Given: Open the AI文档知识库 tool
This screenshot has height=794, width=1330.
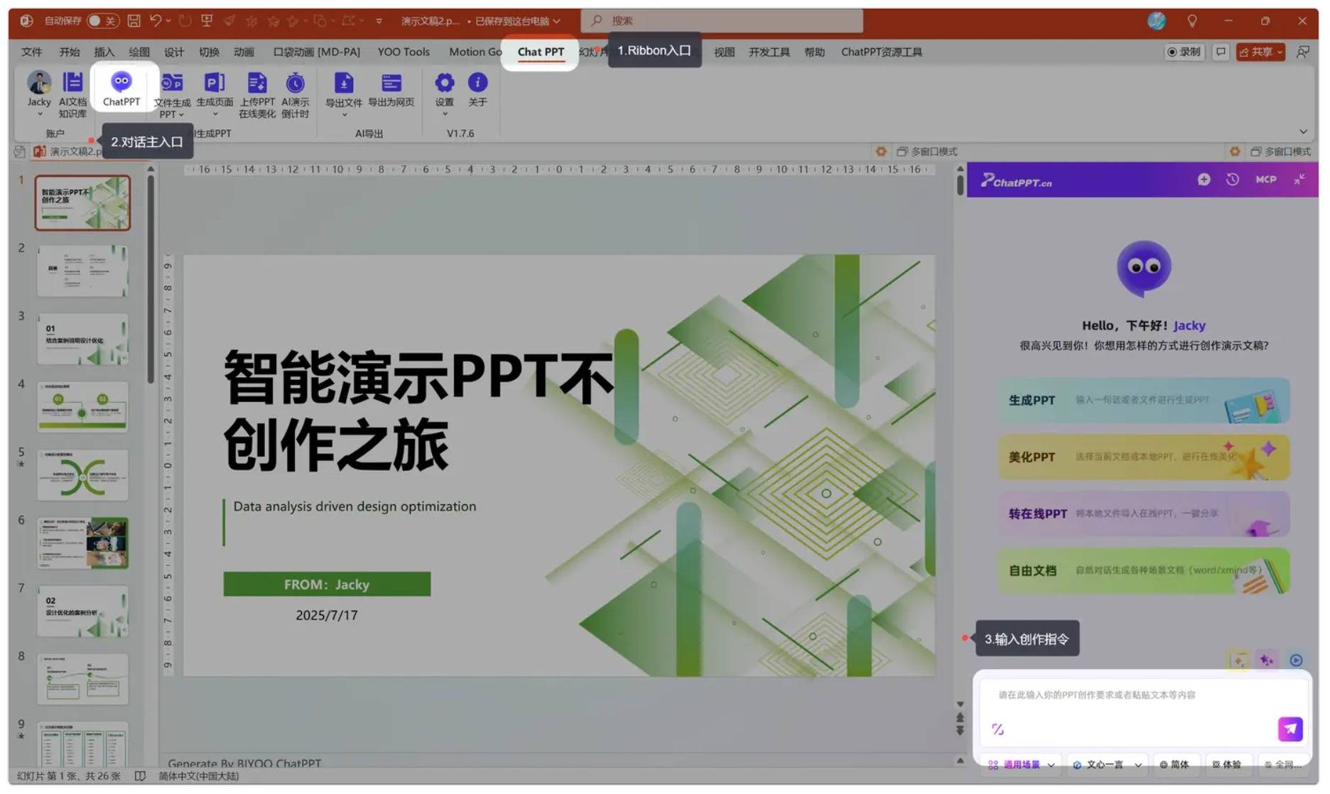Looking at the screenshot, I should pyautogui.click(x=72, y=93).
